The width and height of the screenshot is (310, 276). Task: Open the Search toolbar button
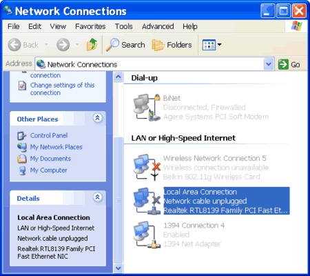[x=125, y=45]
